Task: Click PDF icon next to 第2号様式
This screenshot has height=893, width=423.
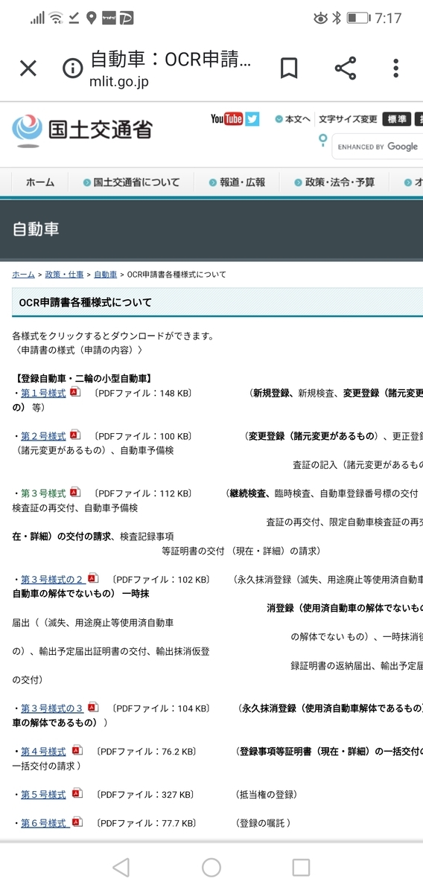Action: coord(75,435)
